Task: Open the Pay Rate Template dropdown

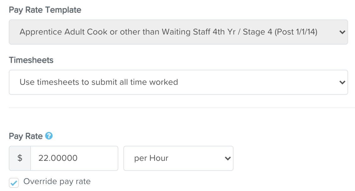Action: tap(178, 32)
